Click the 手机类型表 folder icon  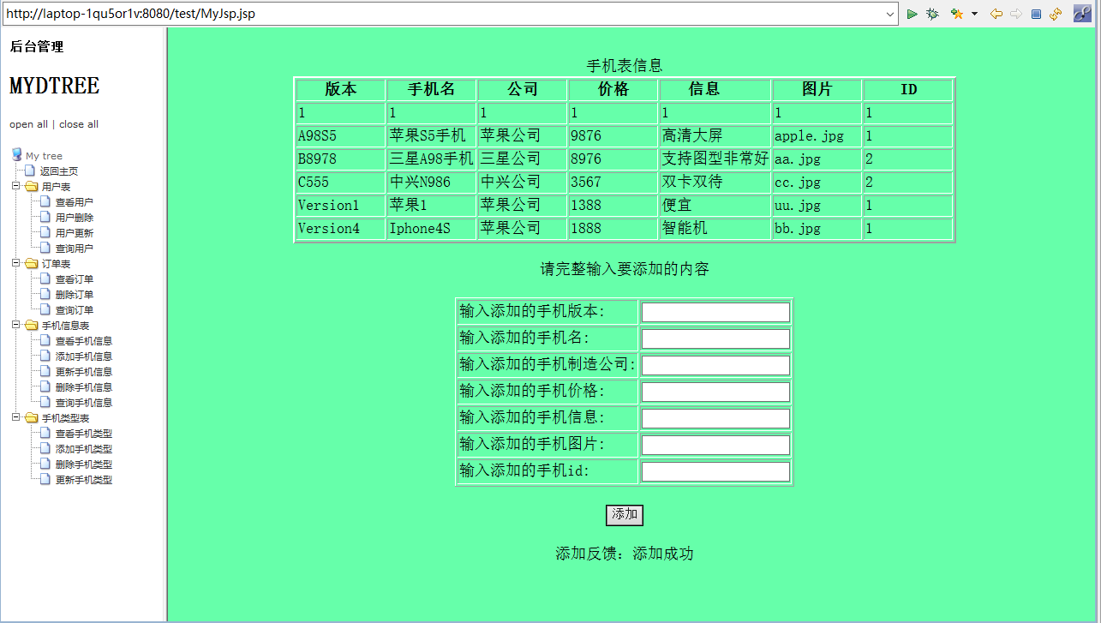click(32, 418)
